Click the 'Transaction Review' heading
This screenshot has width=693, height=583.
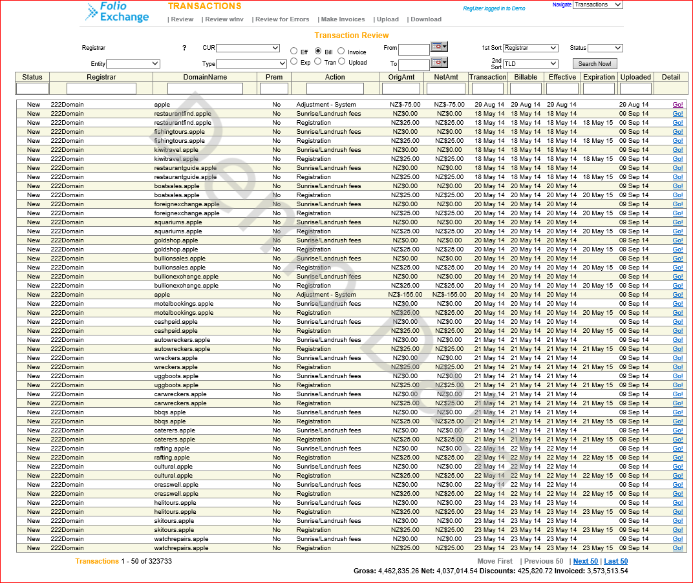pos(352,36)
